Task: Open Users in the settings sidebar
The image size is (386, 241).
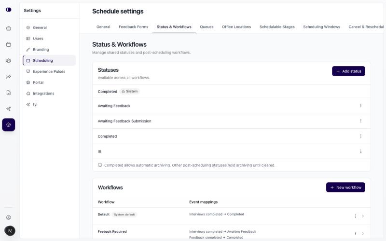Action: tap(49, 39)
